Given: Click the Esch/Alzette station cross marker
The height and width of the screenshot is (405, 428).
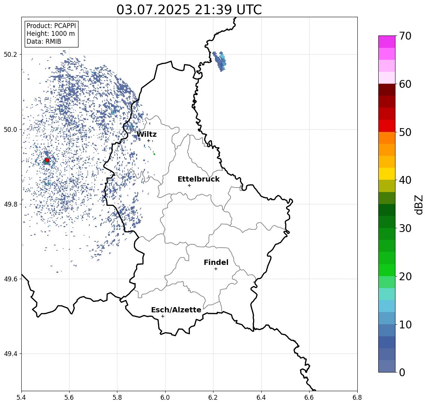Looking at the screenshot, I should pos(163,316).
